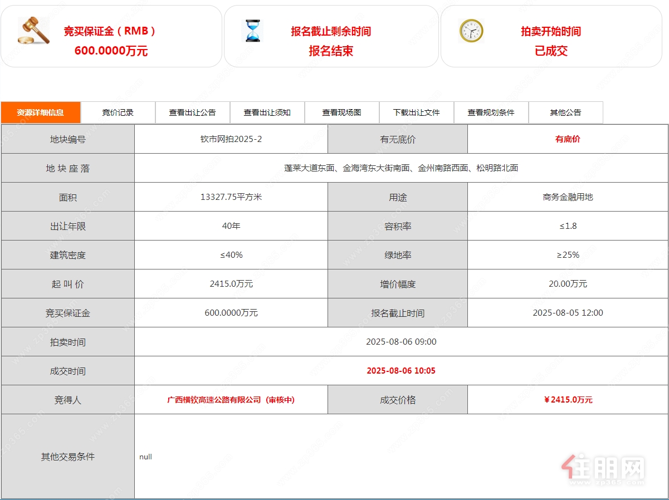
Task: Click the 地块座落 address text
Action: point(401,168)
